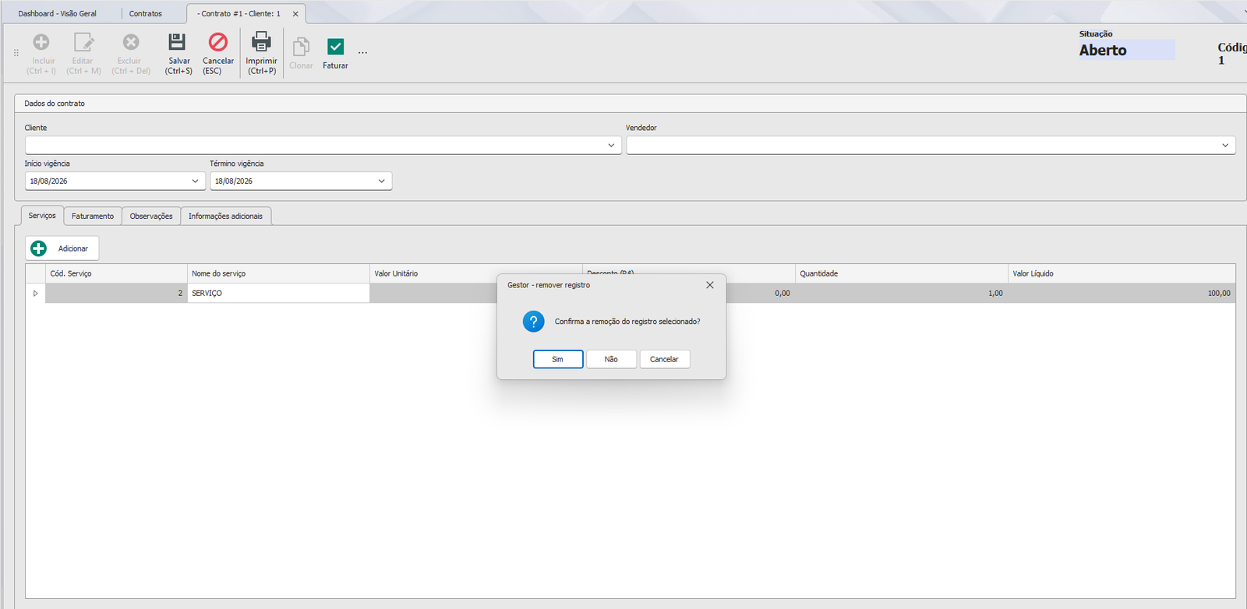Click the 0,00 discount cell

[x=760, y=294]
